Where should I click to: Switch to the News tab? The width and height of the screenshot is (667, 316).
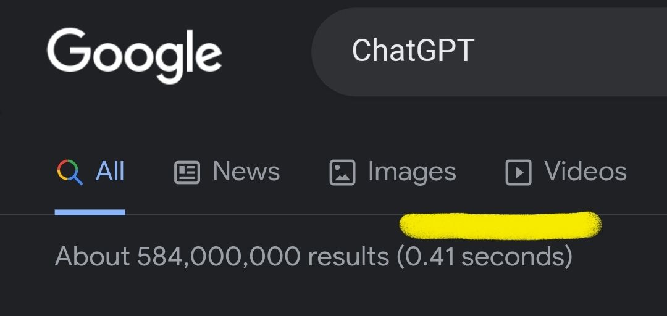246,172
